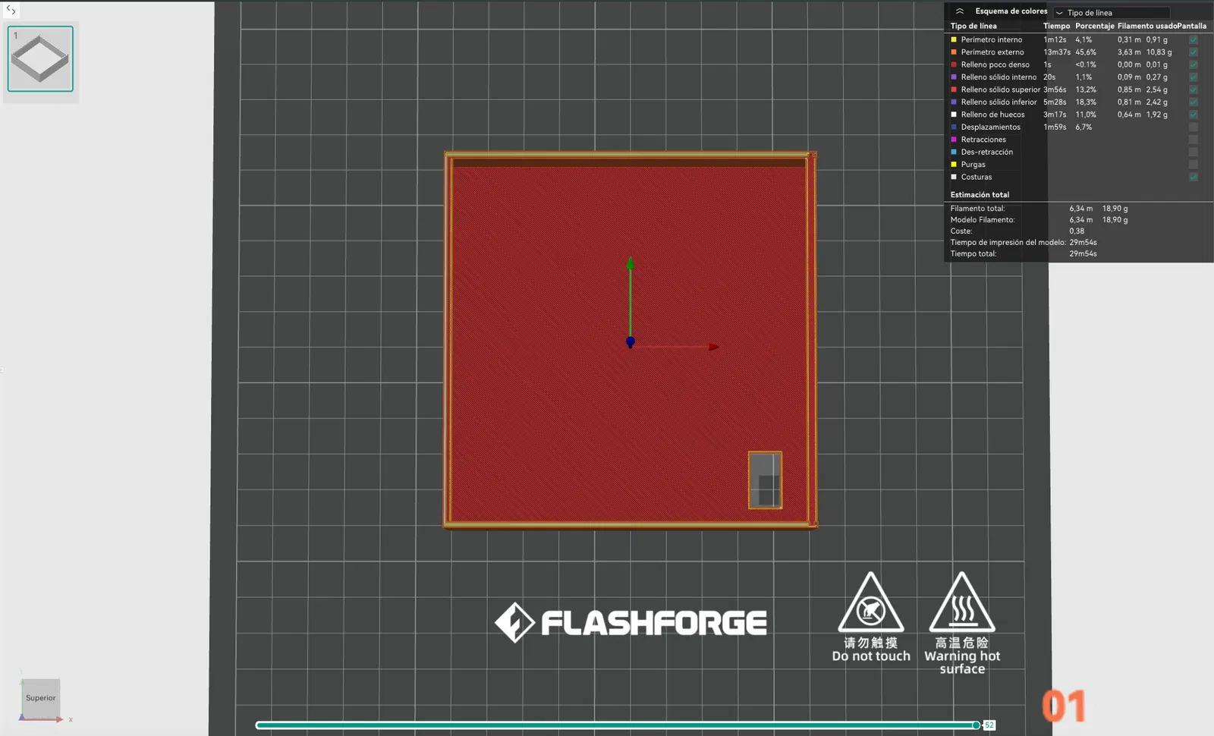
Task: Hide Relleno sólido superior lines
Action: point(1194,90)
